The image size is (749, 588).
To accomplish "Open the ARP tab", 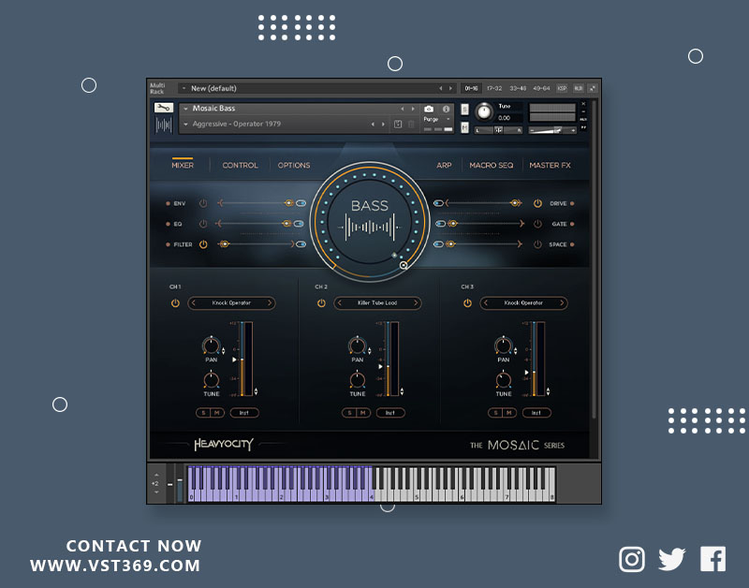I will pos(444,165).
